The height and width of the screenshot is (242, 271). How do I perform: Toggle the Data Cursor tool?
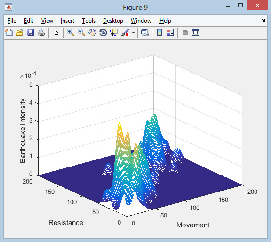pos(114,33)
